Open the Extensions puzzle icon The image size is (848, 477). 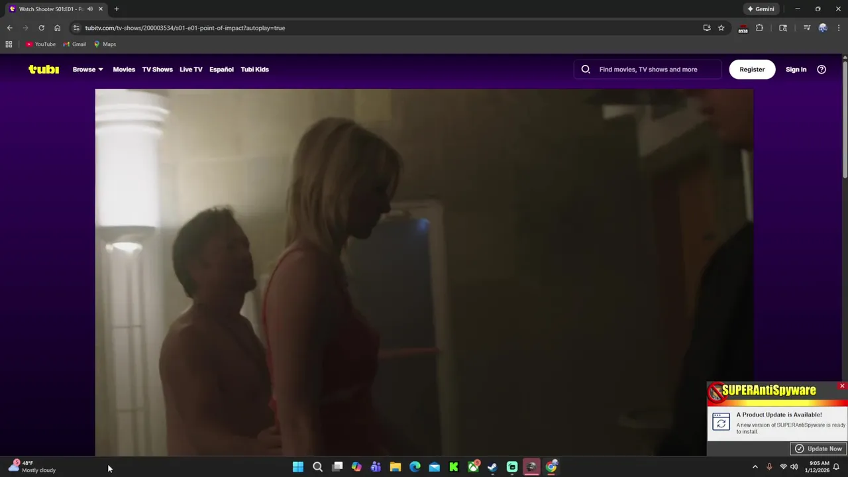point(759,28)
